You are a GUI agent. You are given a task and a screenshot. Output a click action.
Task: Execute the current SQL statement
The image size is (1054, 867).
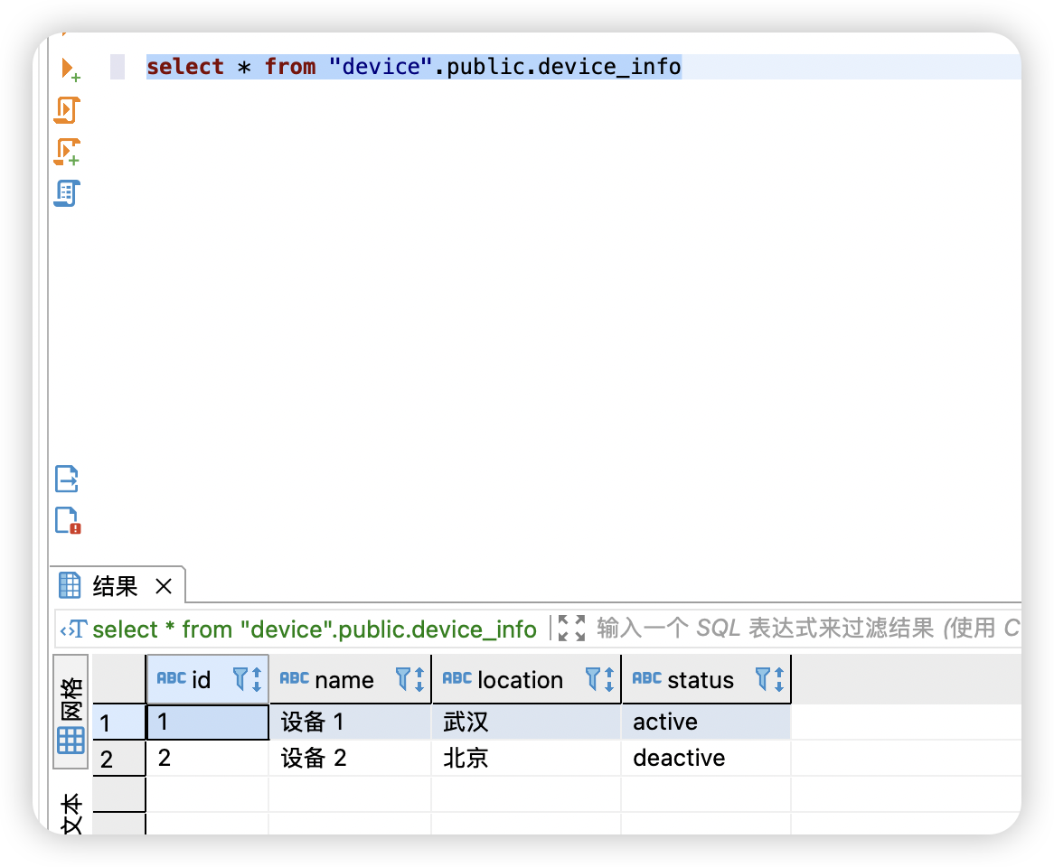(x=67, y=67)
